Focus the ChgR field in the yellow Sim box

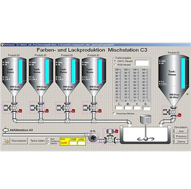[73, 143]
